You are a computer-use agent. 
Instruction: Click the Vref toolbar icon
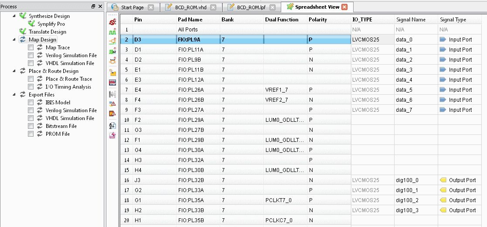coord(112,83)
